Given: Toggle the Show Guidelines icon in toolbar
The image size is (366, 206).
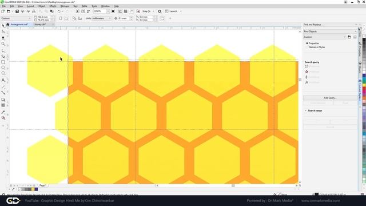Looking at the screenshot, I should pyautogui.click(x=131, y=11).
